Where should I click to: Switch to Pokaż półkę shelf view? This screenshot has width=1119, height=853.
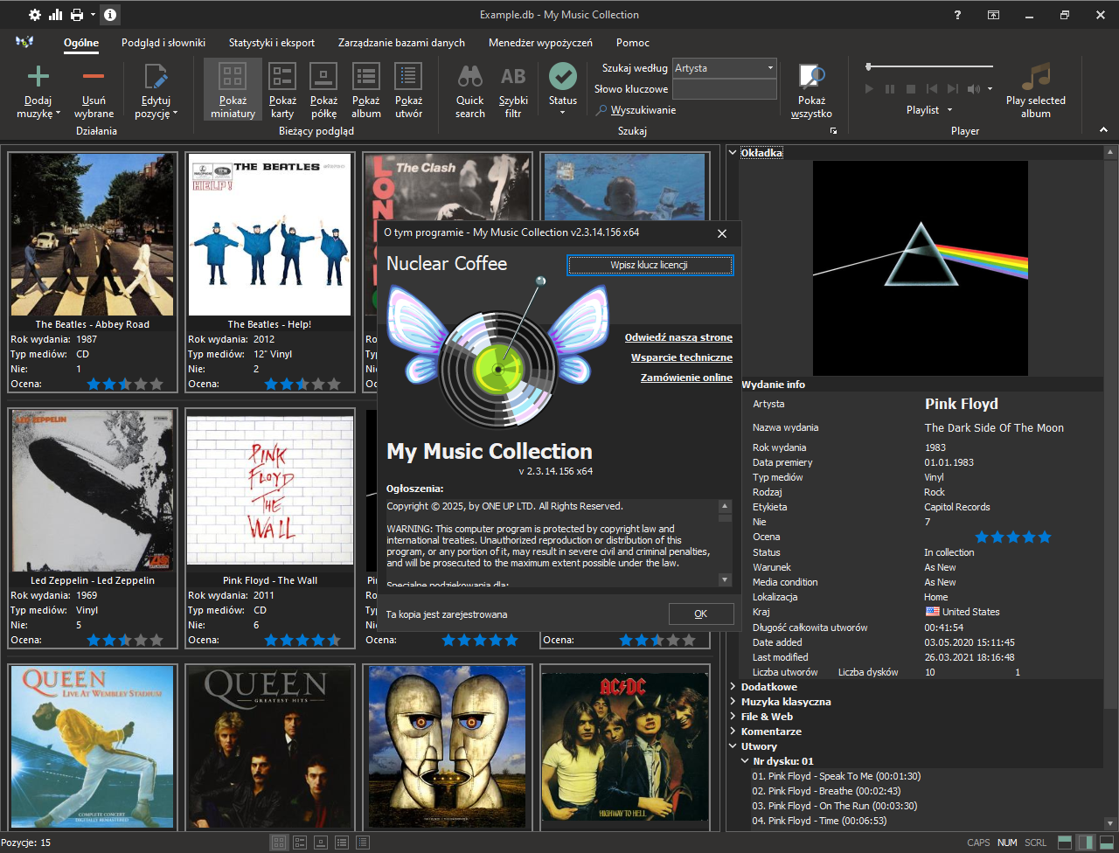(323, 76)
